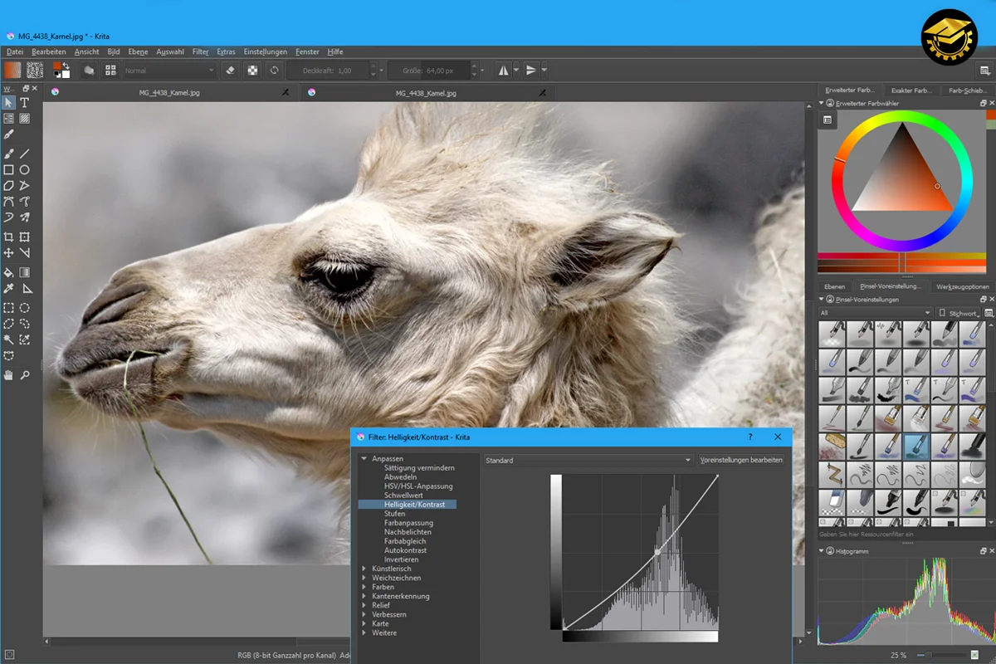This screenshot has height=664, width=996.
Task: Pick the Freehand Brush tool
Action: tap(8, 154)
